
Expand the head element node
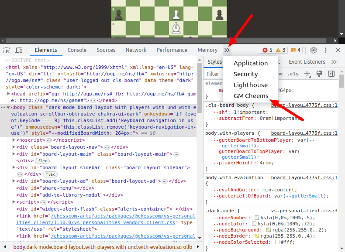click(x=8, y=94)
